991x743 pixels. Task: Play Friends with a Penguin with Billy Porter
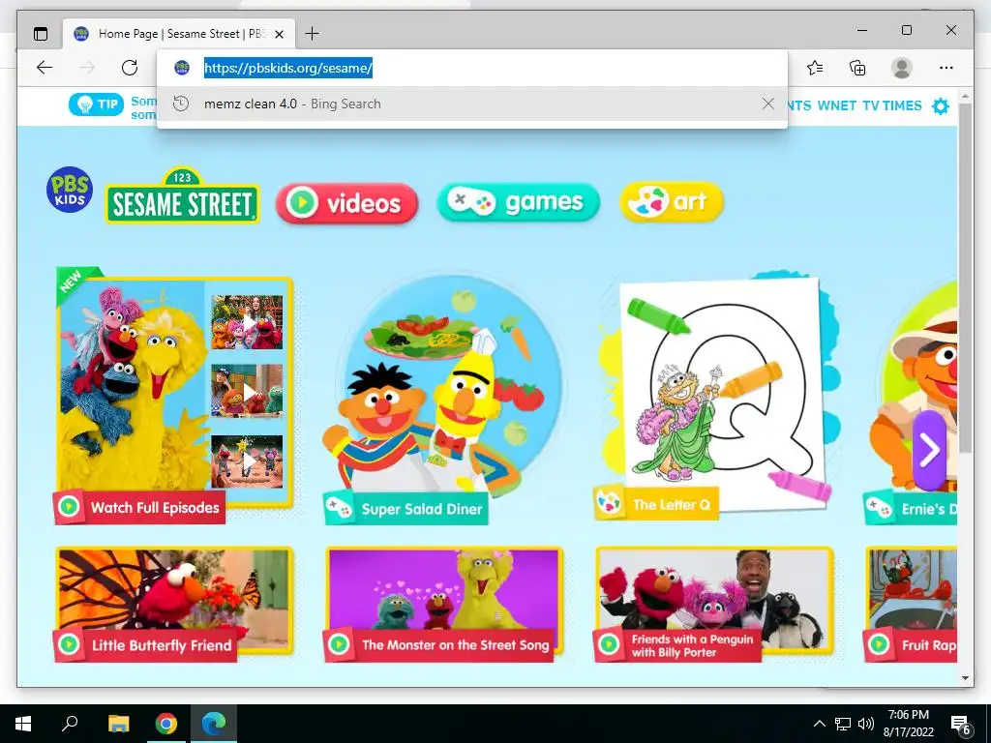coord(714,602)
